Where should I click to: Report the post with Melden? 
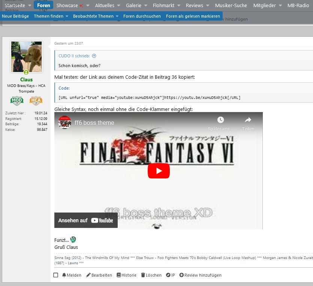(72, 275)
